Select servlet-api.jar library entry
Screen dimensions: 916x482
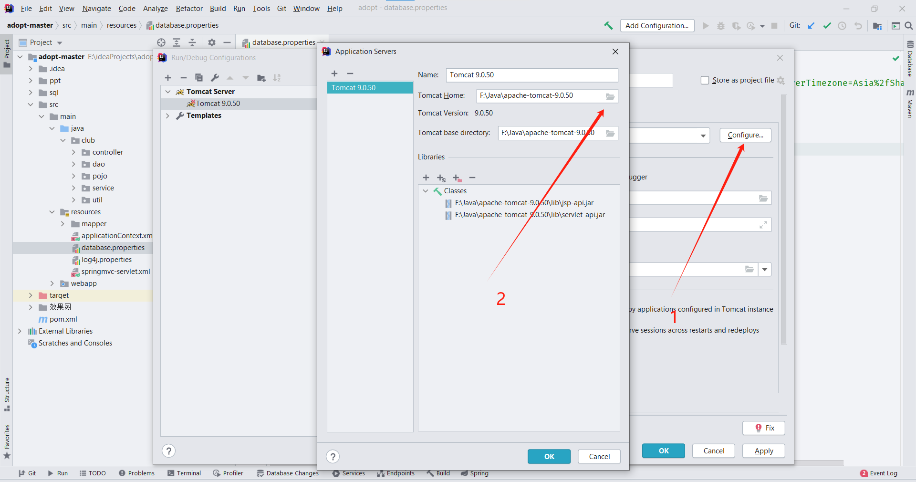tap(530, 215)
